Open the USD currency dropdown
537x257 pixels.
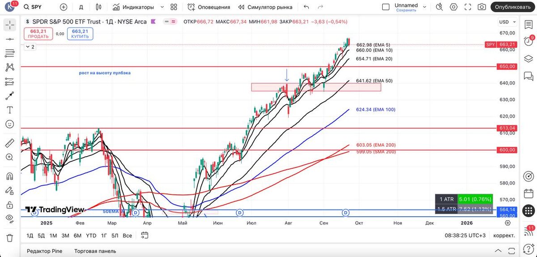[x=507, y=22]
